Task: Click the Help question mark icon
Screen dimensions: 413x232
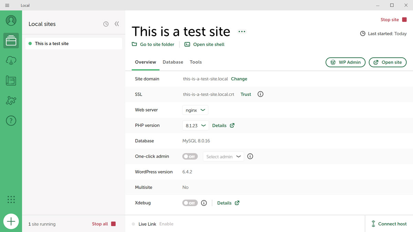Action: tap(11, 121)
